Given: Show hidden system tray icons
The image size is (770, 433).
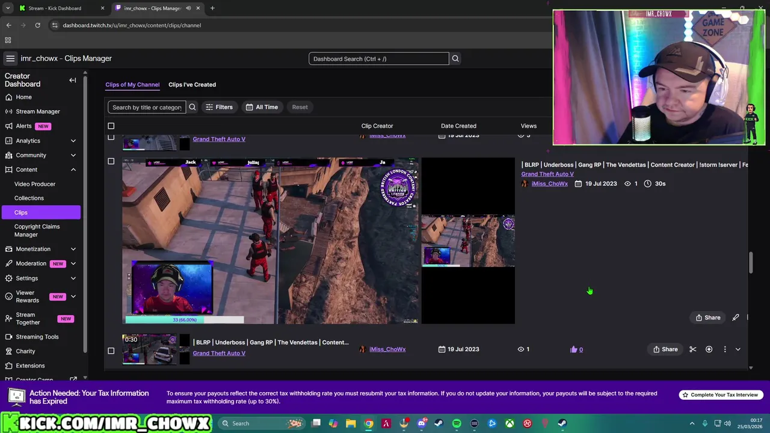Looking at the screenshot, I should pos(692,423).
